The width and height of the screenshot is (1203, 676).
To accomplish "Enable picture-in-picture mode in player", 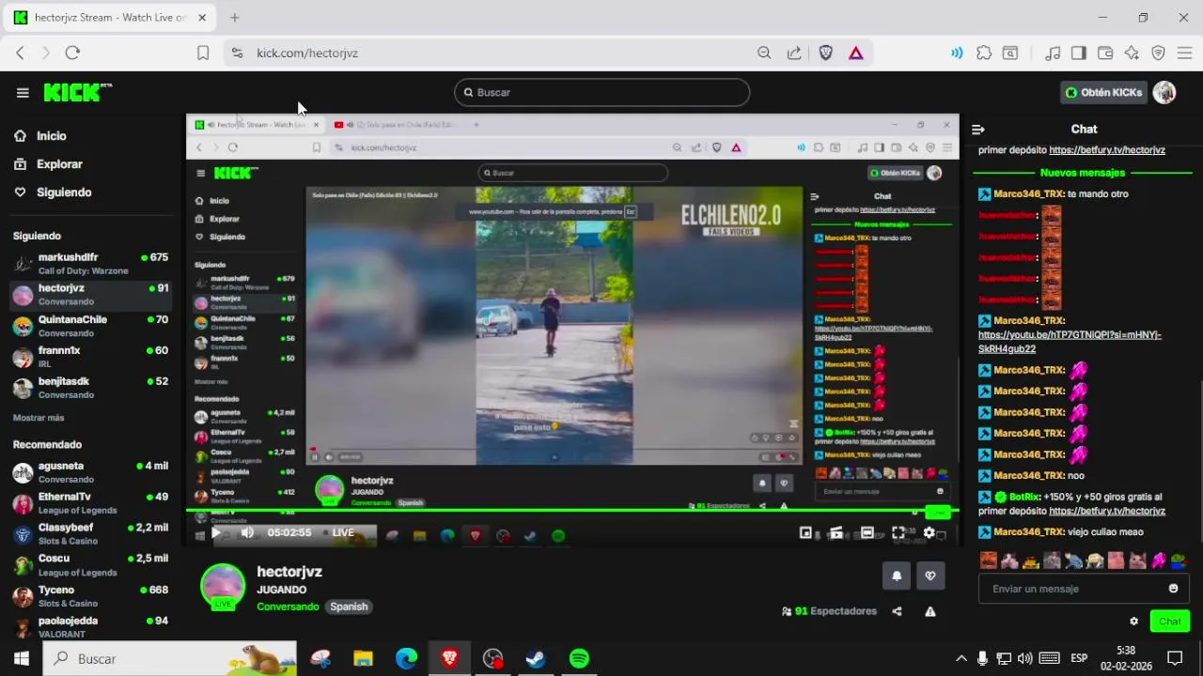I will [805, 533].
